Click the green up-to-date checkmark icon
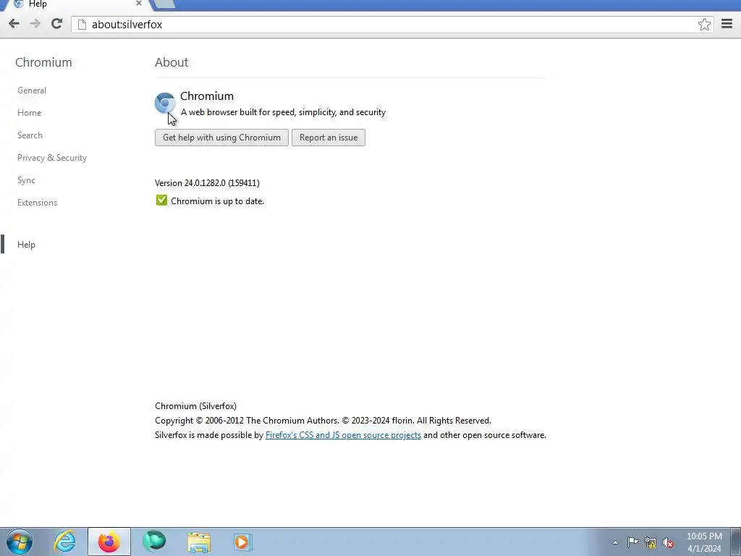This screenshot has width=741, height=556. pos(161,201)
